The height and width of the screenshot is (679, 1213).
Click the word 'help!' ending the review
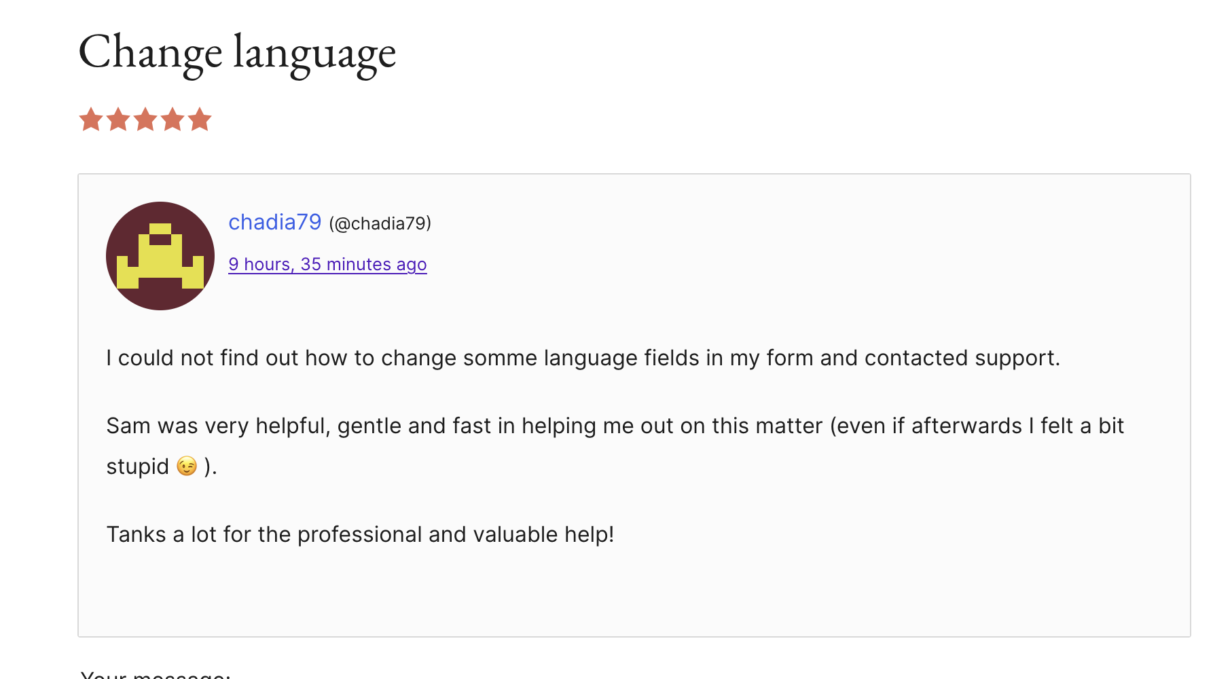(589, 534)
